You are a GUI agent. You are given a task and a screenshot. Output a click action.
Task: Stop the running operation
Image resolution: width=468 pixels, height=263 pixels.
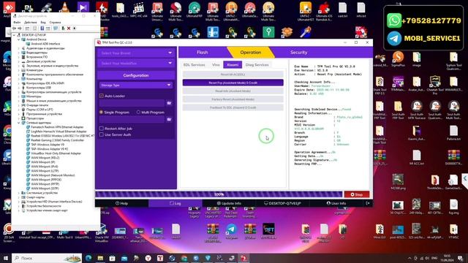click(x=357, y=194)
